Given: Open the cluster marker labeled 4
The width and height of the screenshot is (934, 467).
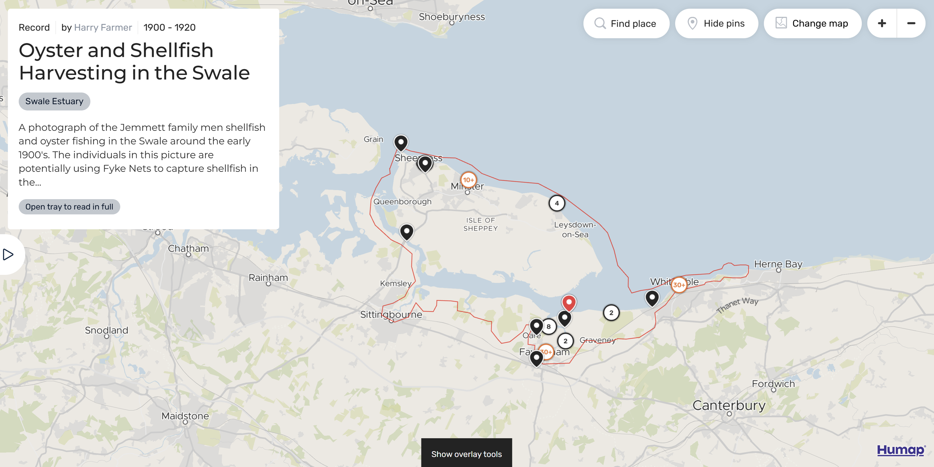Looking at the screenshot, I should 557,203.
